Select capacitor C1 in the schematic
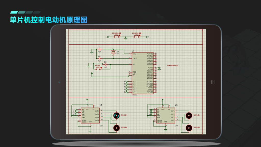The height and width of the screenshot is (147, 261). coord(99,49)
